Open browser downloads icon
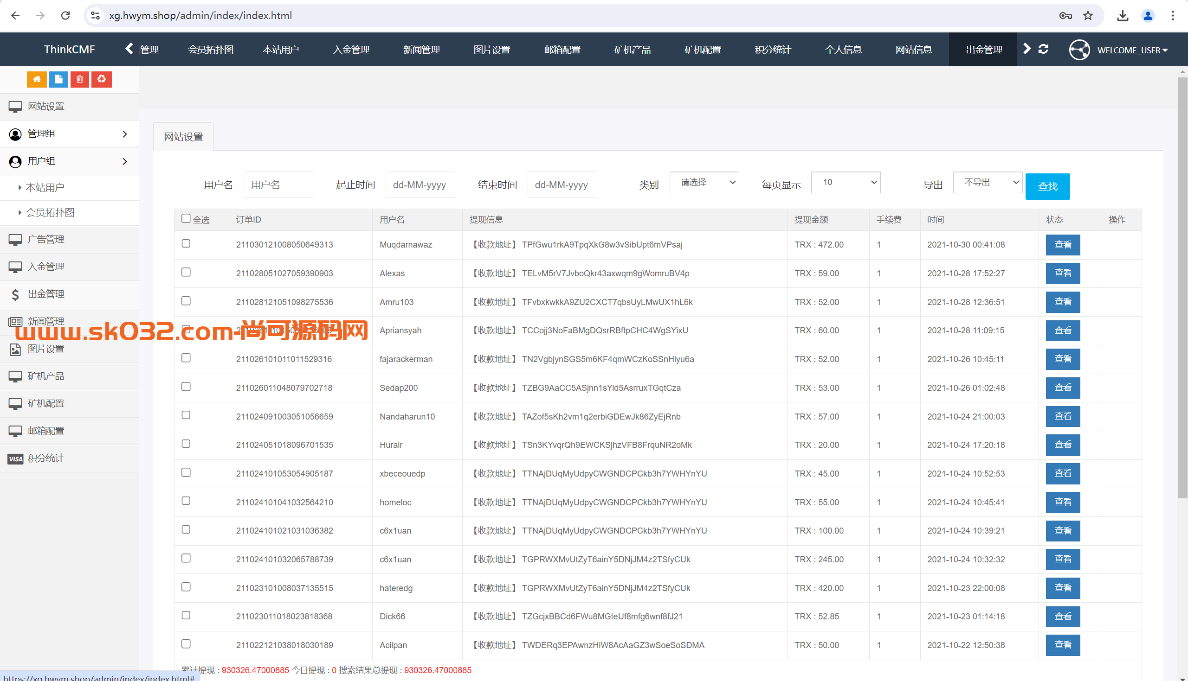This screenshot has height=681, width=1188. pyautogui.click(x=1123, y=15)
